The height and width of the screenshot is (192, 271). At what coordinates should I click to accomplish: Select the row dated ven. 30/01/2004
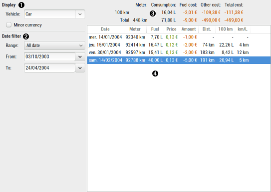coord(179,52)
